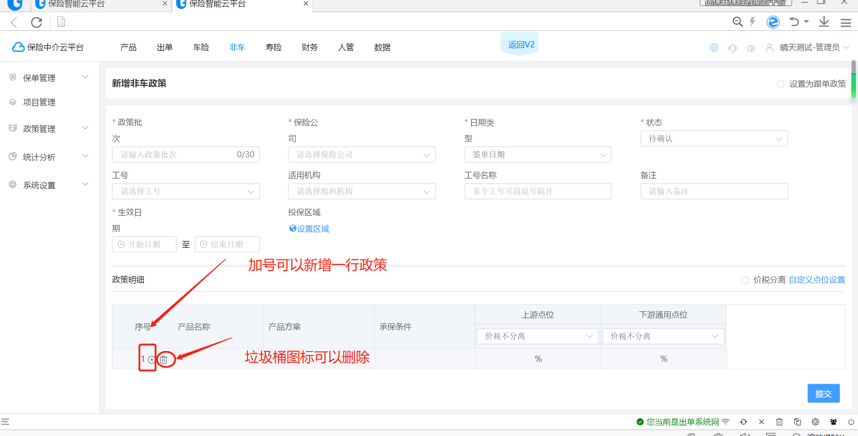Open the 数据 top menu
The image size is (858, 436).
click(x=382, y=47)
